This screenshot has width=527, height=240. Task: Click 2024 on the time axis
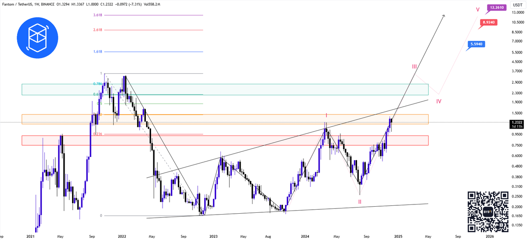306,236
